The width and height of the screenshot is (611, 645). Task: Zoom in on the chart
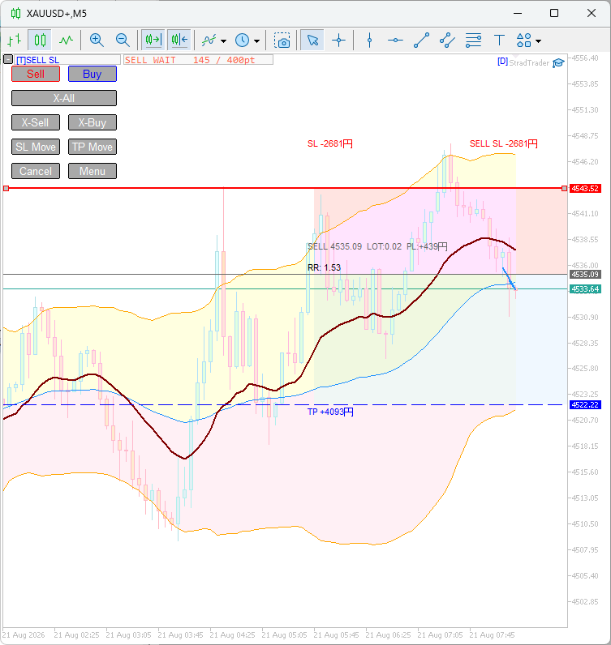[x=97, y=40]
